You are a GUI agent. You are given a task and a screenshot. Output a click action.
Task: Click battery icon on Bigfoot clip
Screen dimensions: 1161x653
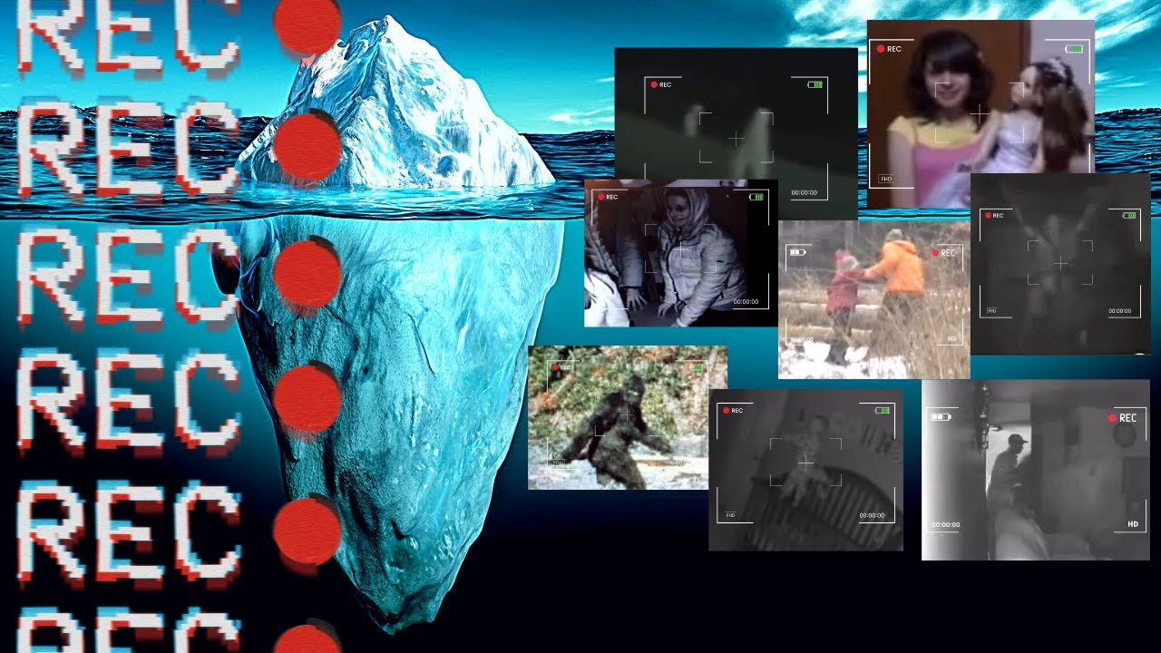697,368
